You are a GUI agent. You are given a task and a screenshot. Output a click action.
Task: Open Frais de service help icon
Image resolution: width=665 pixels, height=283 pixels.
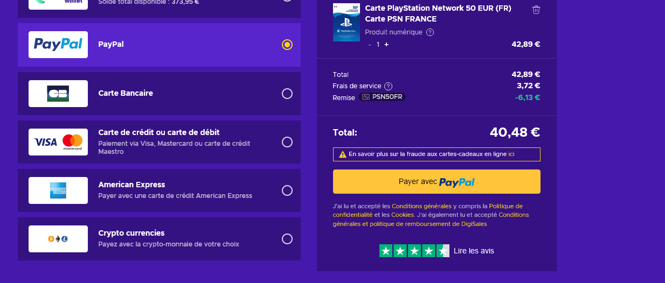pos(388,86)
